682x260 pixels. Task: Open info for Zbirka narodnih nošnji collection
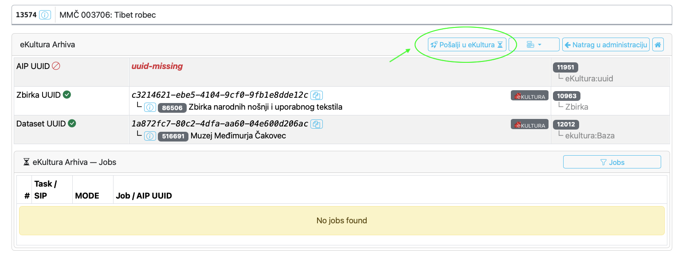150,107
